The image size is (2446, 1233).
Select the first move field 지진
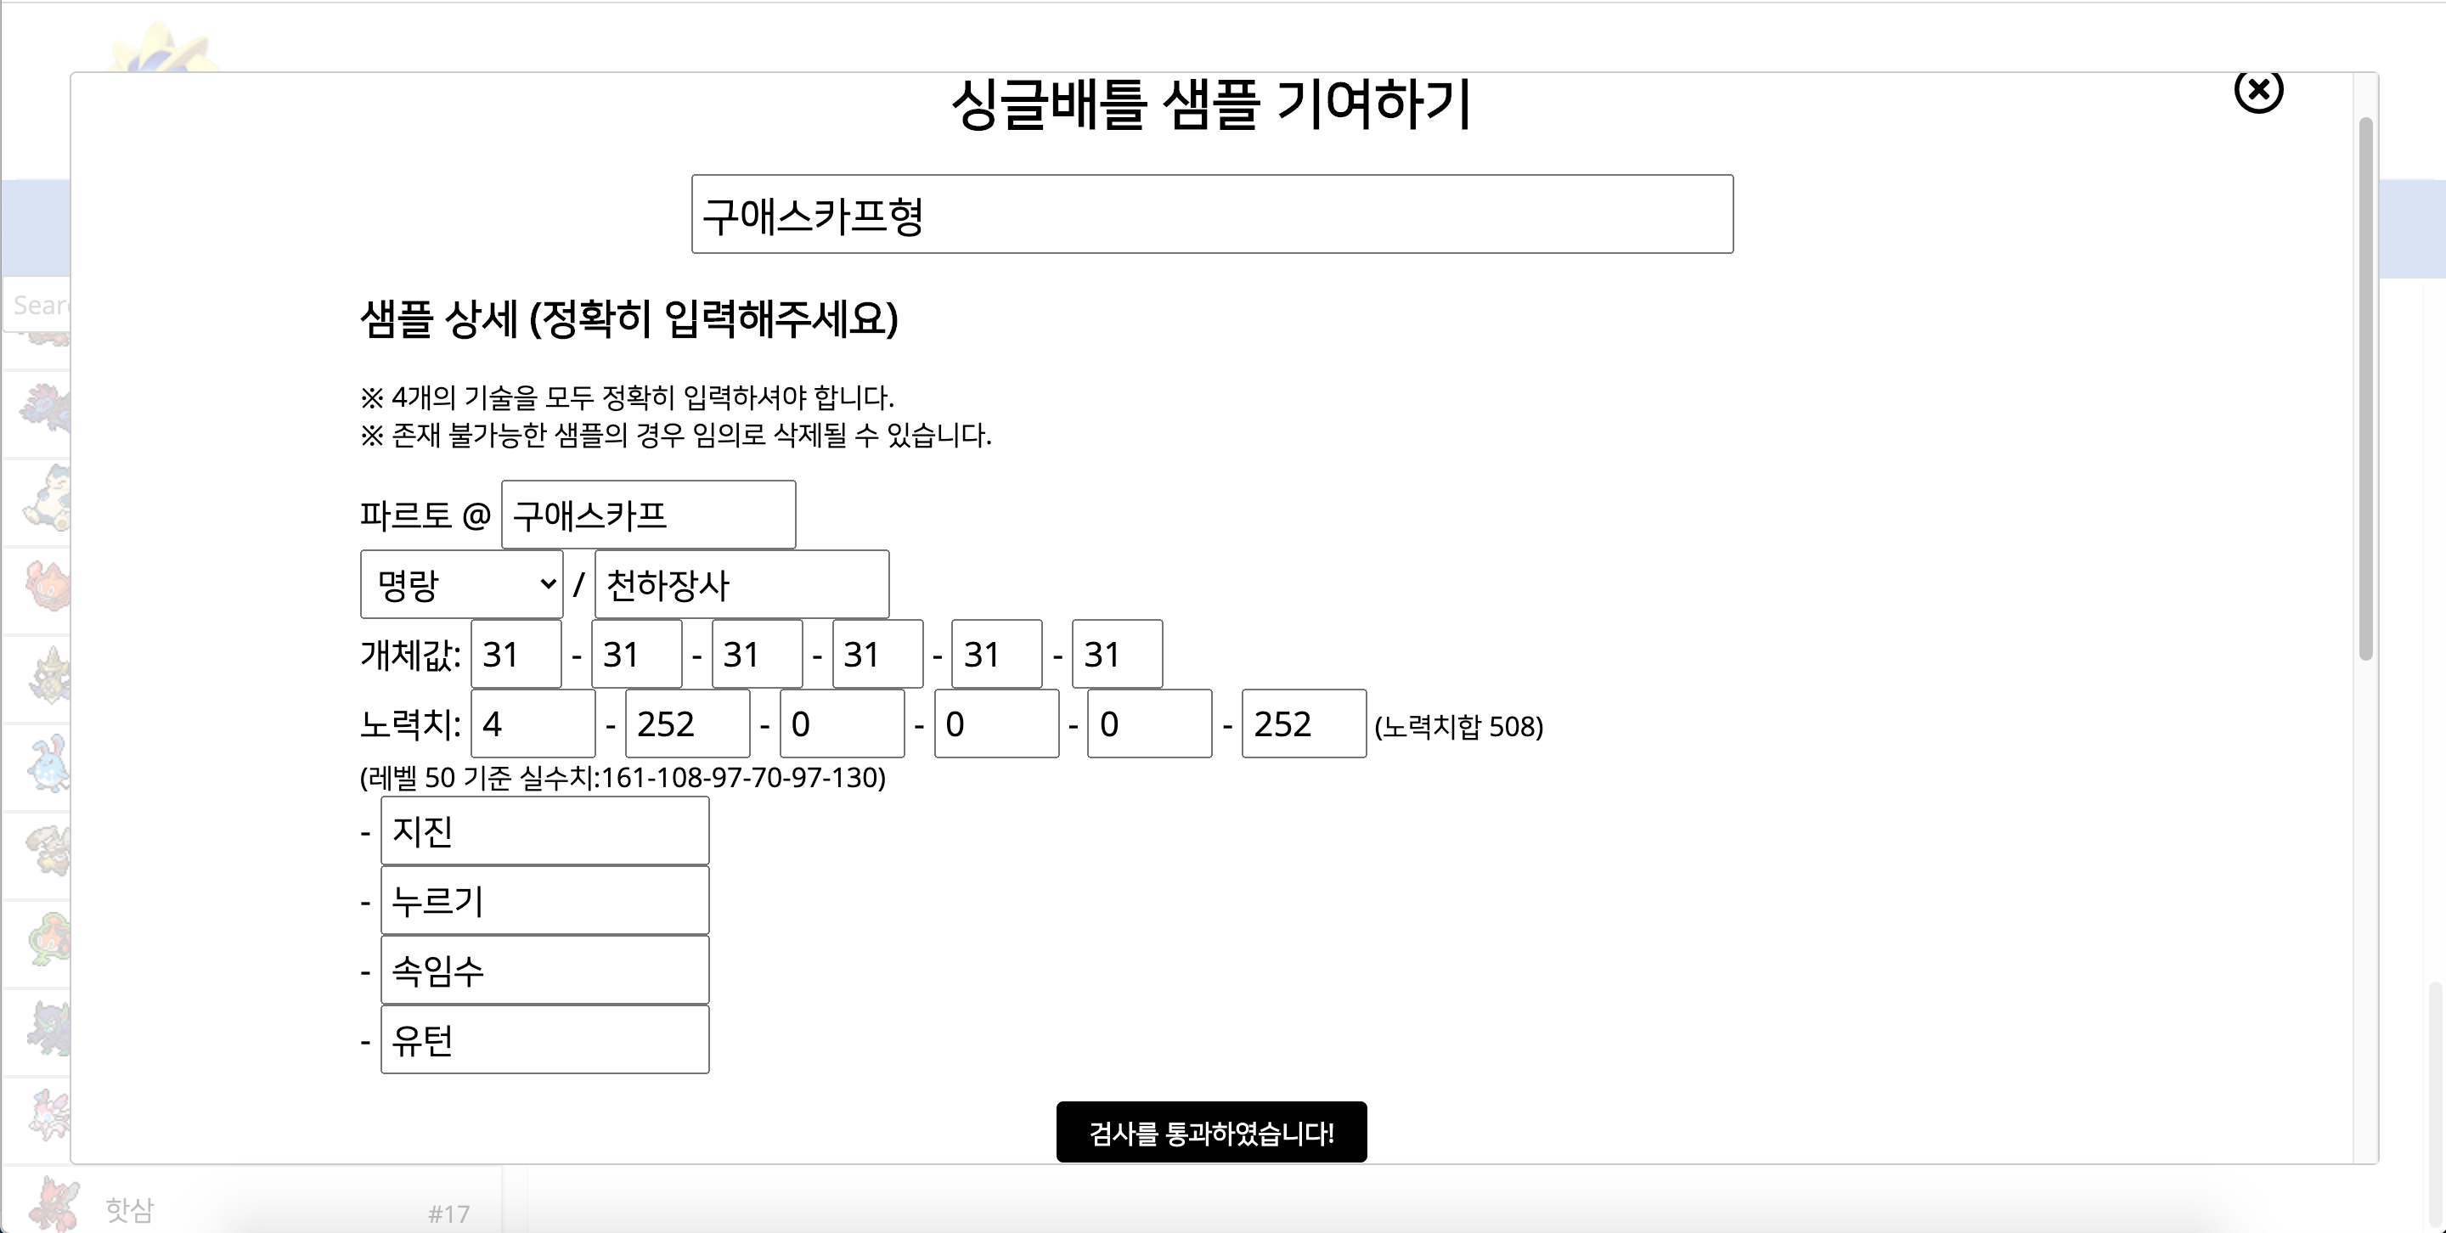coord(544,830)
